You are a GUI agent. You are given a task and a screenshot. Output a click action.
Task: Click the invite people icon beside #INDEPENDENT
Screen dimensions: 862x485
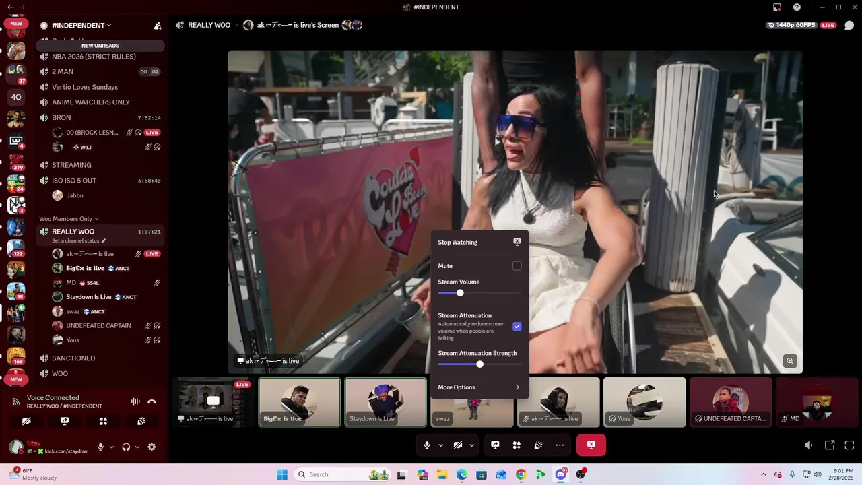pos(158,26)
